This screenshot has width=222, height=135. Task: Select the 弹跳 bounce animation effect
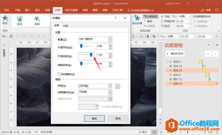(37, 21)
